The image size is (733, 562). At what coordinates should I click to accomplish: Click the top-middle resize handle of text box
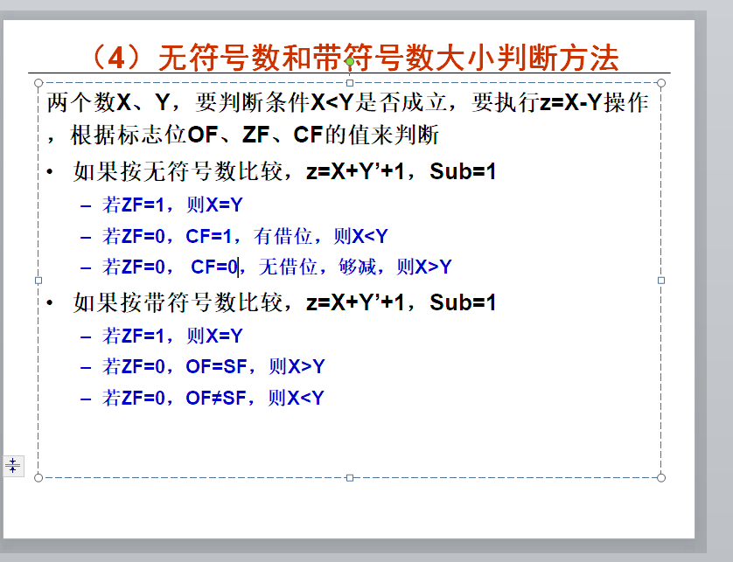(x=350, y=83)
